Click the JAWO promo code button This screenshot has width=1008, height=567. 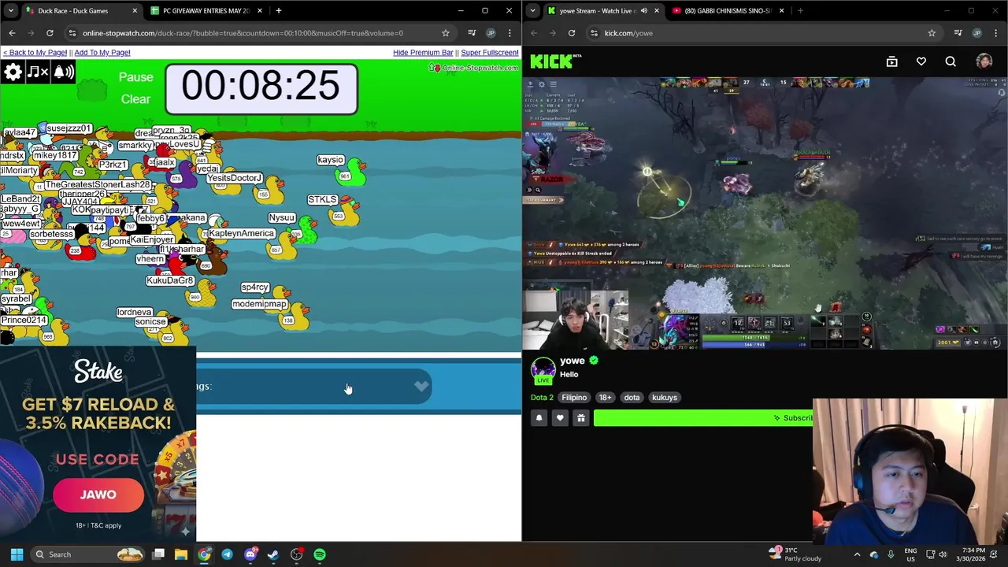[98, 495]
